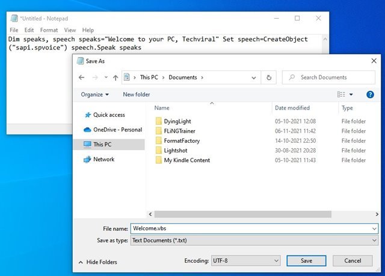Open the address bar previous locations dropdown

click(254, 78)
